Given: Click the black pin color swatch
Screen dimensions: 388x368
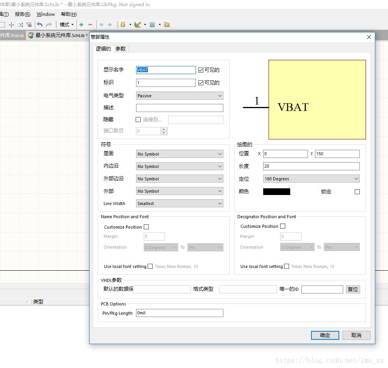Looking at the screenshot, I should (276, 192).
